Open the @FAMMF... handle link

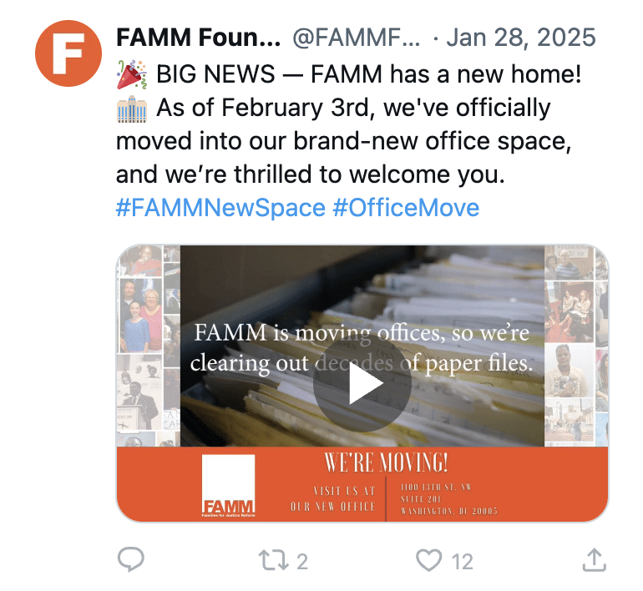(356, 38)
